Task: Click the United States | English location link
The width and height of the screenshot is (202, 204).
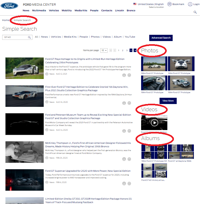Action: coord(151,4)
